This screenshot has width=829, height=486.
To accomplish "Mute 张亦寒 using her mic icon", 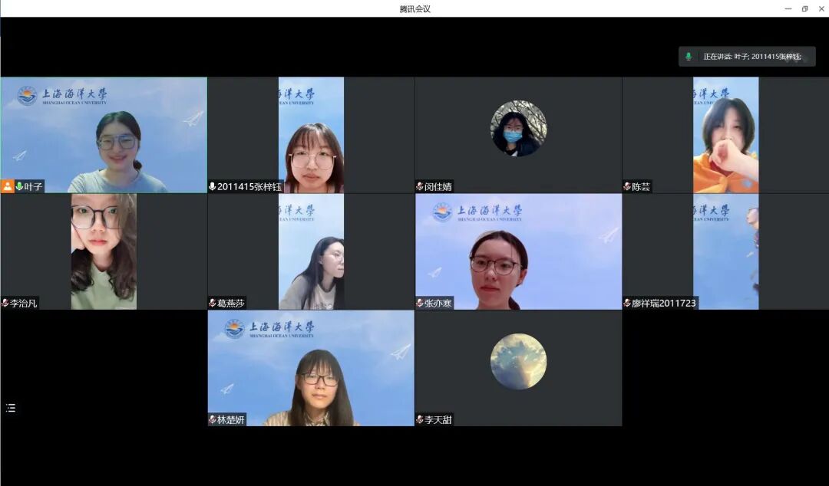I will [x=420, y=303].
